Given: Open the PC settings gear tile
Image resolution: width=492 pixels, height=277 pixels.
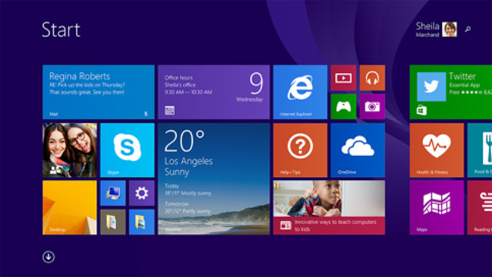Looking at the screenshot, I should pos(141,193).
